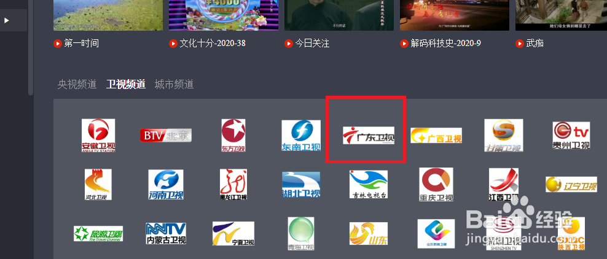This screenshot has height=259, width=607.
Task: Click the 宁夏卫视 channel logo
Action: 233,233
